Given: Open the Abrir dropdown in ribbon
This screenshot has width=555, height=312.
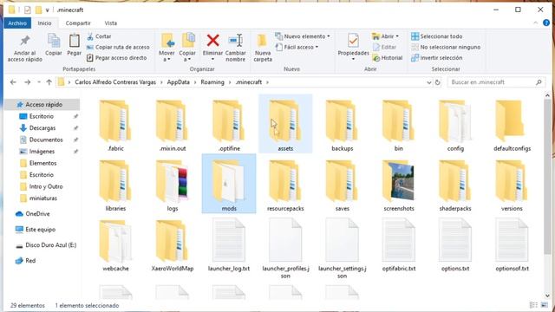Looking at the screenshot, I should 385,36.
